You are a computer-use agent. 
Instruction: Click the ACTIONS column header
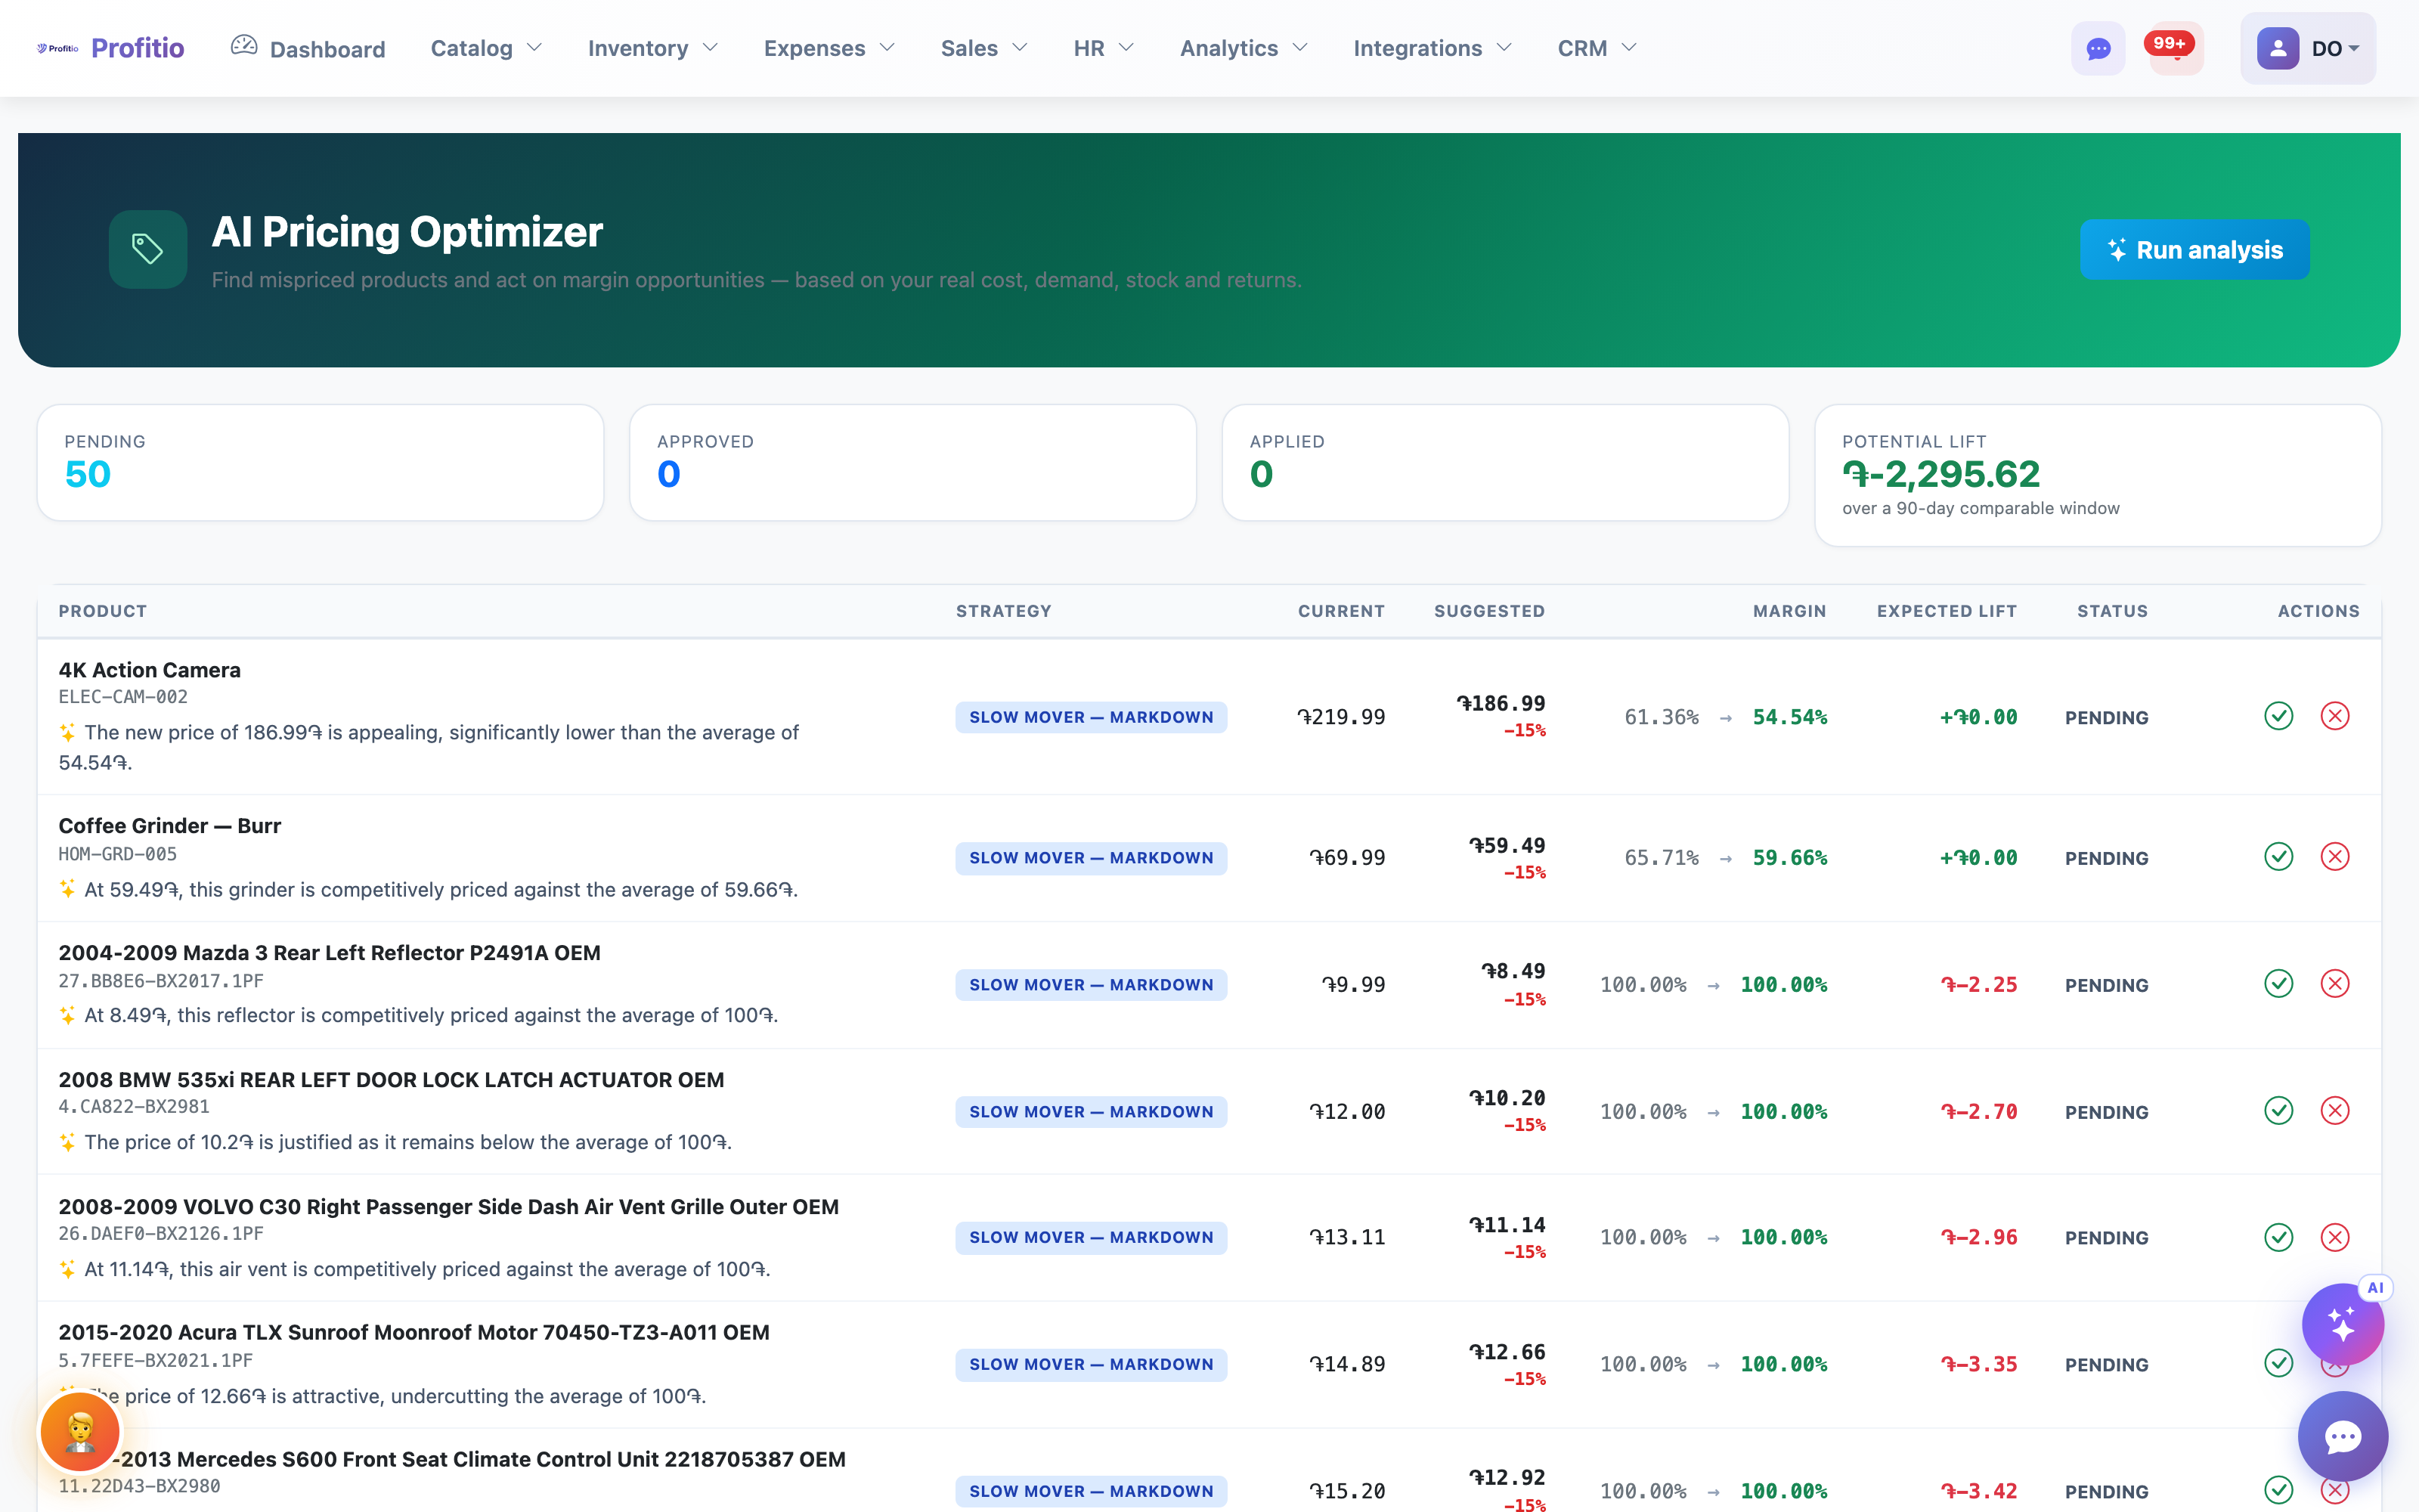tap(2318, 611)
